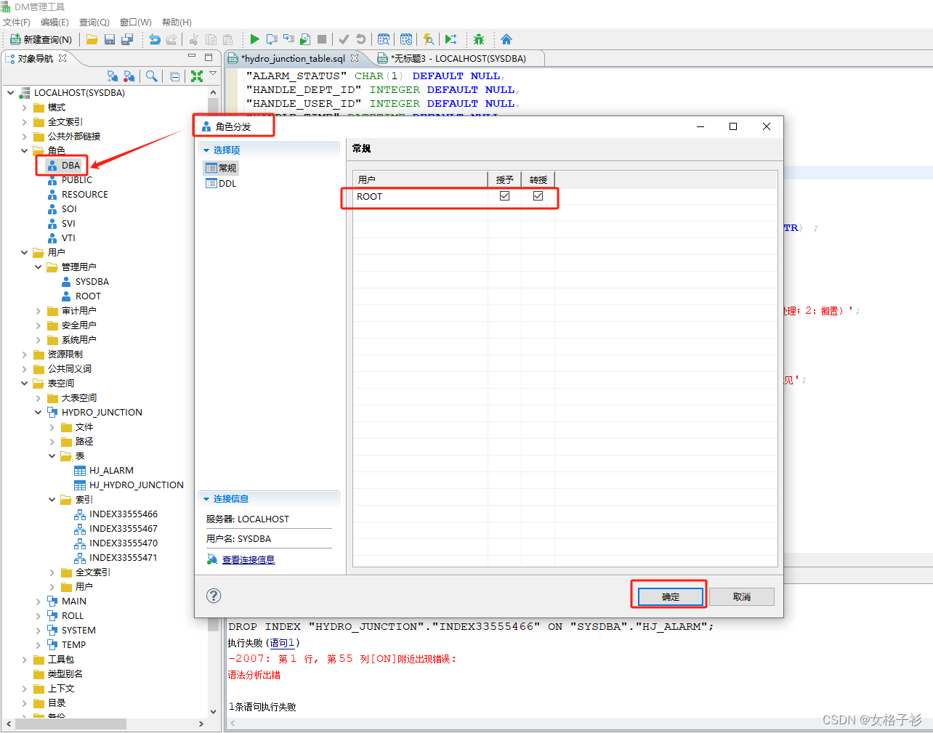This screenshot has height=733, width=933.
Task: Click navigator horizontal scrollbar thumb
Action: (x=70, y=724)
